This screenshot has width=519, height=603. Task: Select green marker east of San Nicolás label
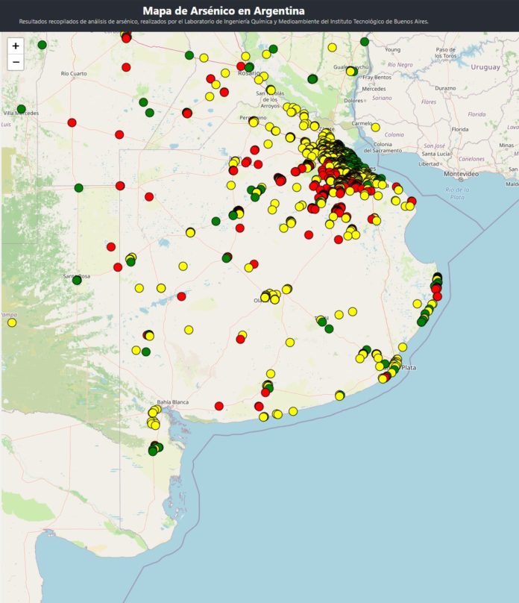312,79
